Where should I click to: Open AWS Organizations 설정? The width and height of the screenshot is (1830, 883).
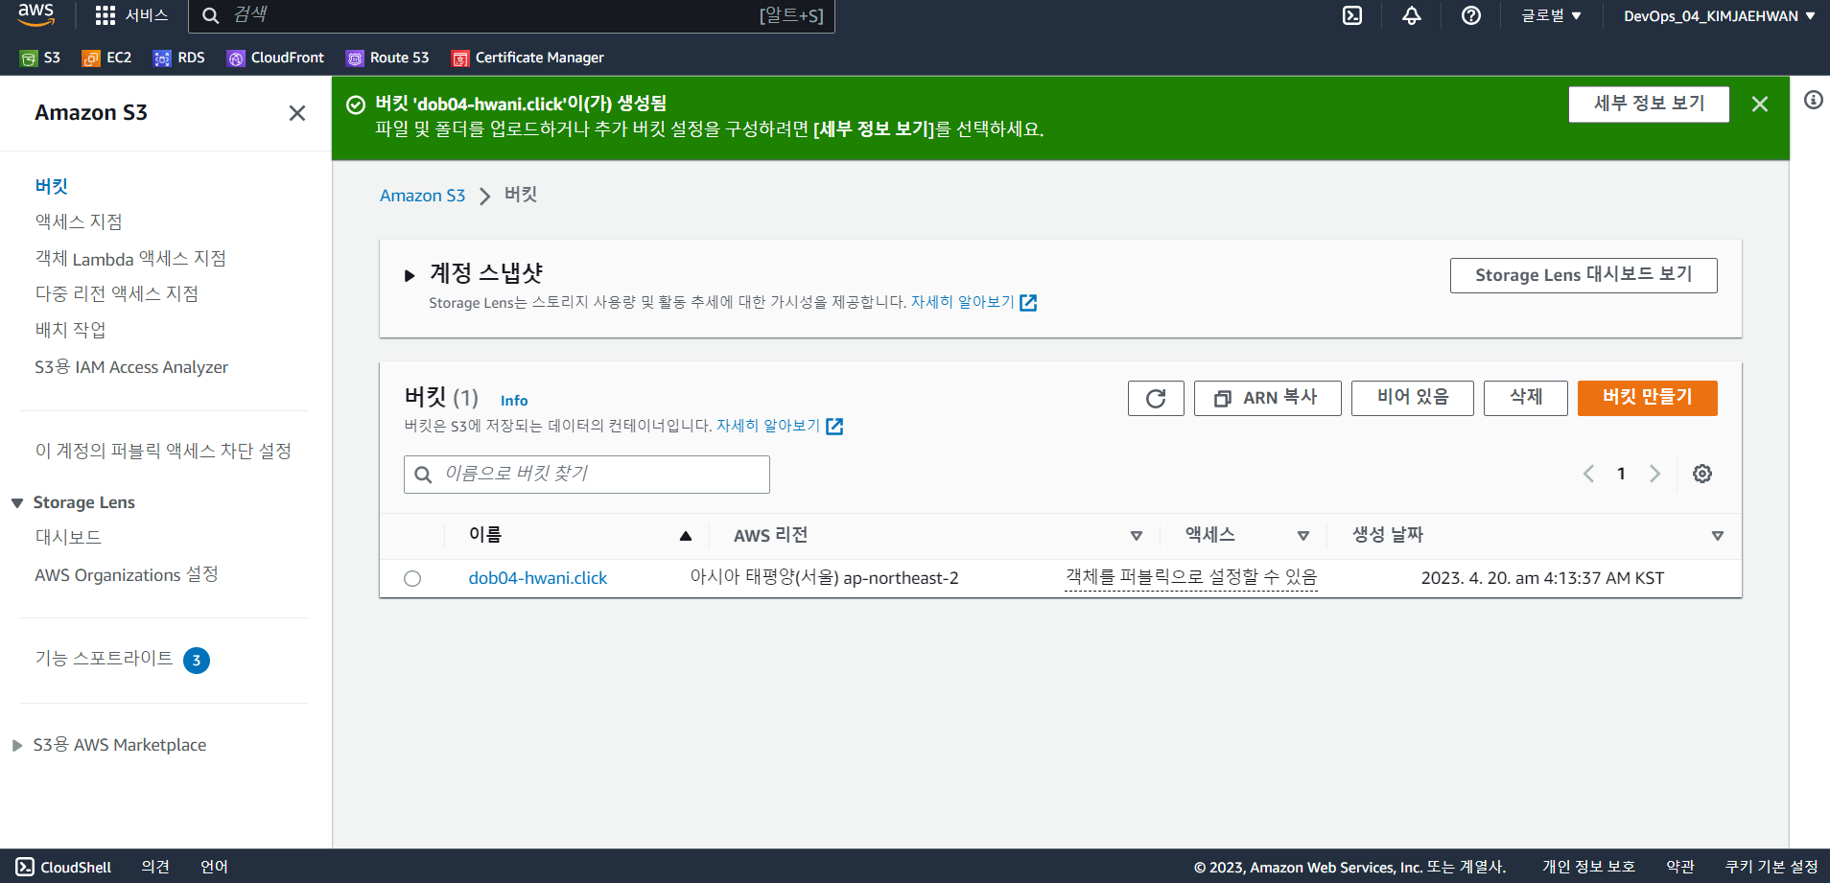tap(127, 574)
